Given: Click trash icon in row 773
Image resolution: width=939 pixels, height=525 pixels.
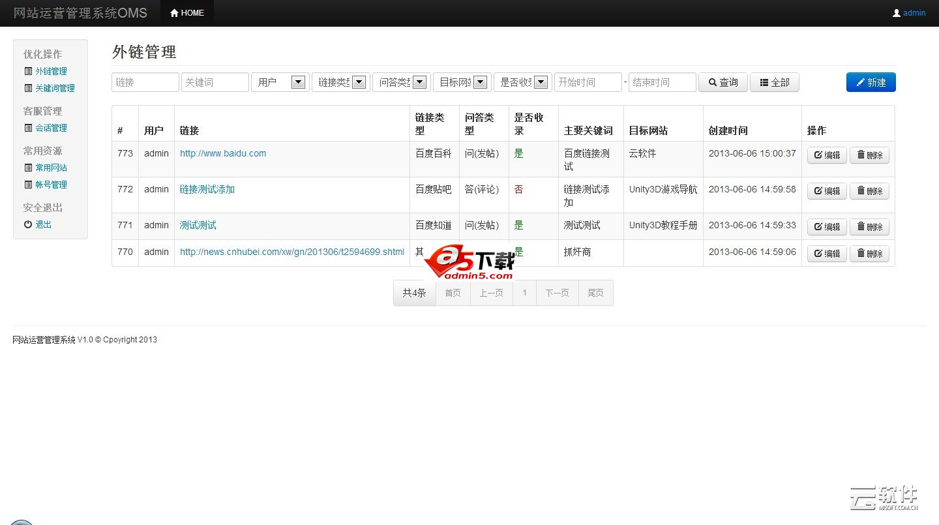Looking at the screenshot, I should 861,155.
